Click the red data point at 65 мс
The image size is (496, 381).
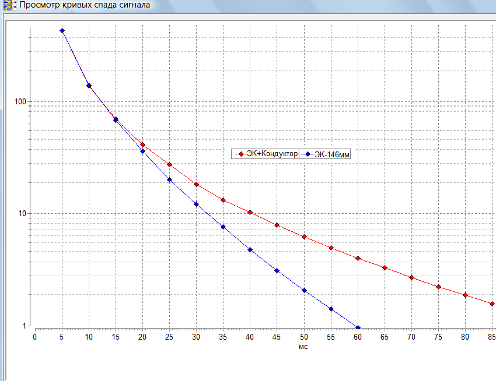pyautogui.click(x=385, y=268)
